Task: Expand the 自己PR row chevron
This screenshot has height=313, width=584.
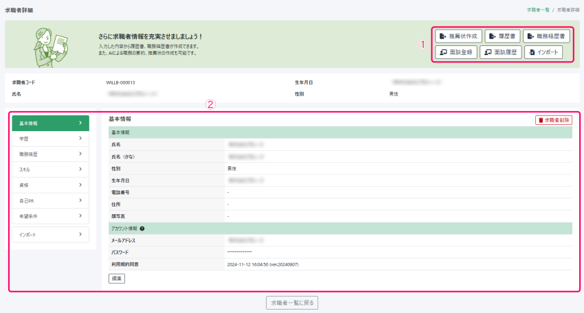Action: [80, 200]
